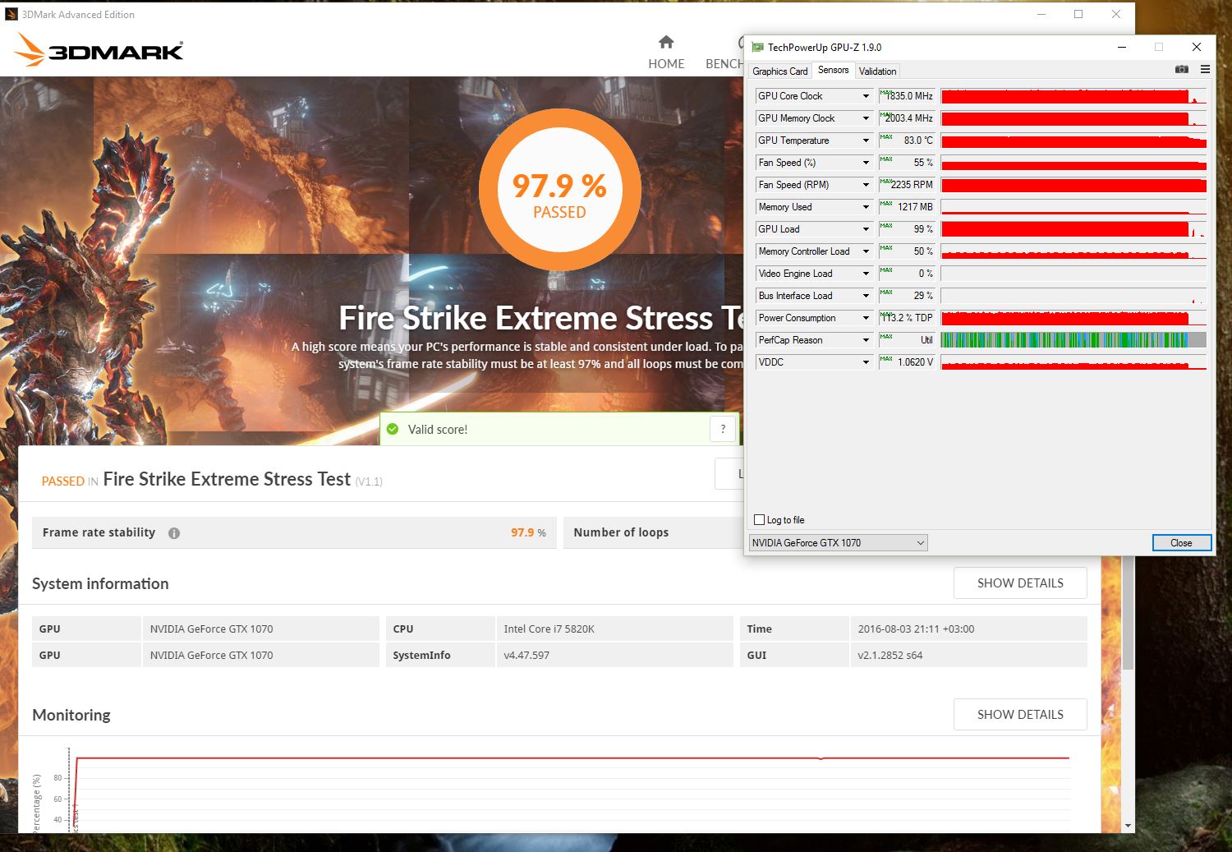This screenshot has height=852, width=1232.
Task: Click the Close button in GPU-Z
Action: tap(1181, 543)
